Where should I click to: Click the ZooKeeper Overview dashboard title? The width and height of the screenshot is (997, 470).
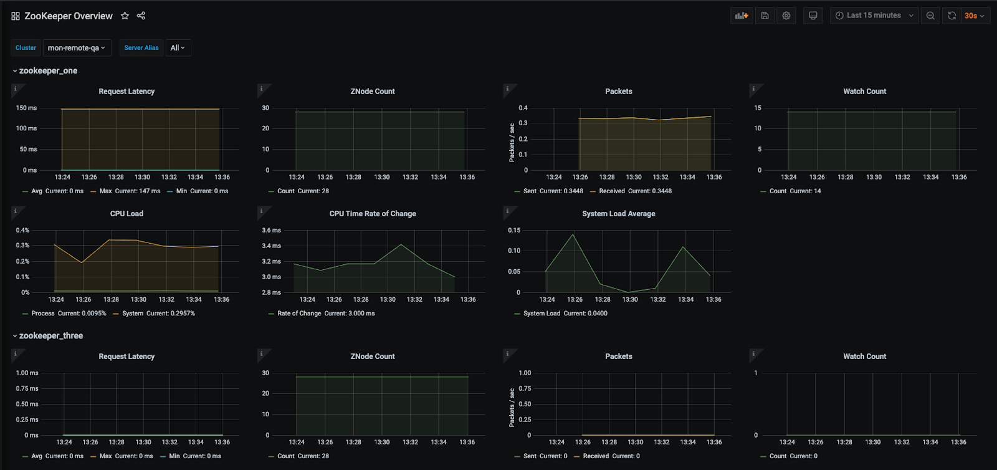69,16
